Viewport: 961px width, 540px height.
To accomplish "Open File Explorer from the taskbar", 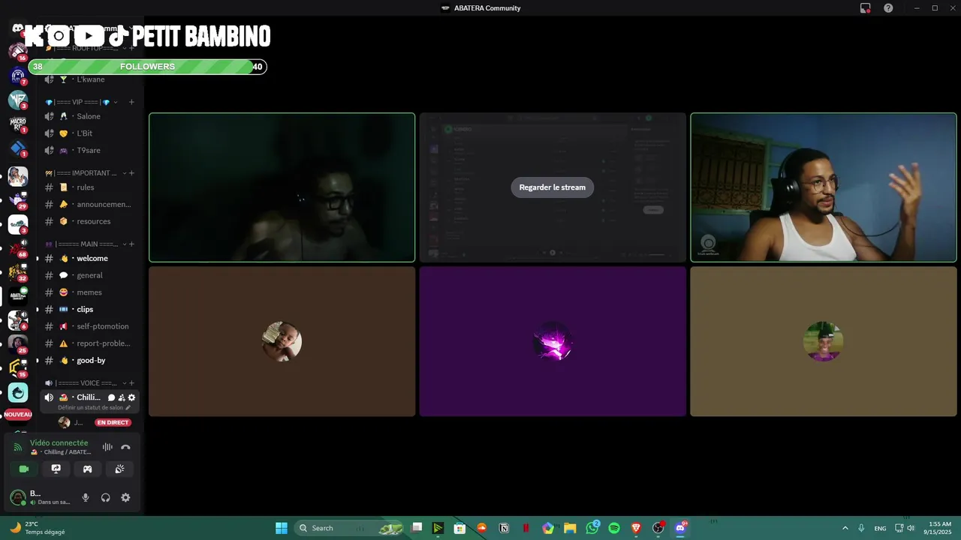I will click(x=570, y=528).
